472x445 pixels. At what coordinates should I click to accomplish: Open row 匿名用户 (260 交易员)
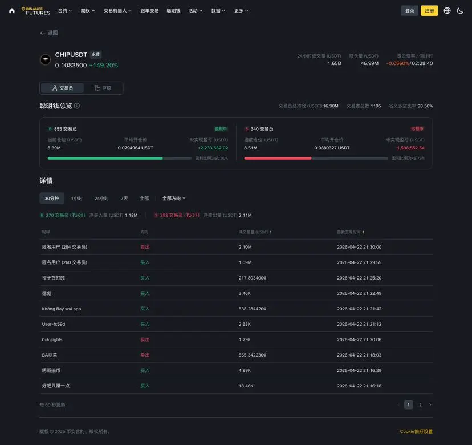click(236, 262)
